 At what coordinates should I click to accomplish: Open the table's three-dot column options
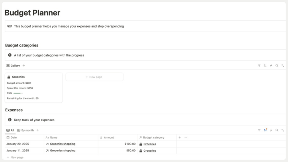(186, 137)
